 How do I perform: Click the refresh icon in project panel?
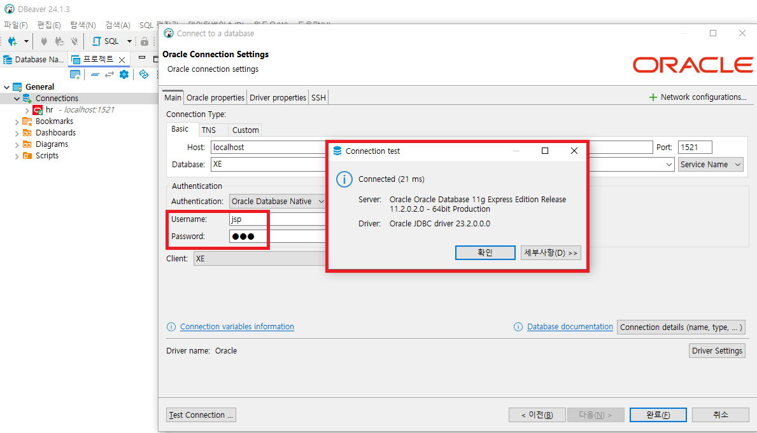coord(143,74)
